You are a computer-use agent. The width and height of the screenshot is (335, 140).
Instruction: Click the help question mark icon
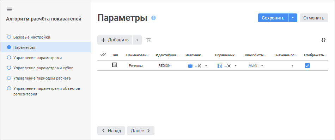click(153, 18)
